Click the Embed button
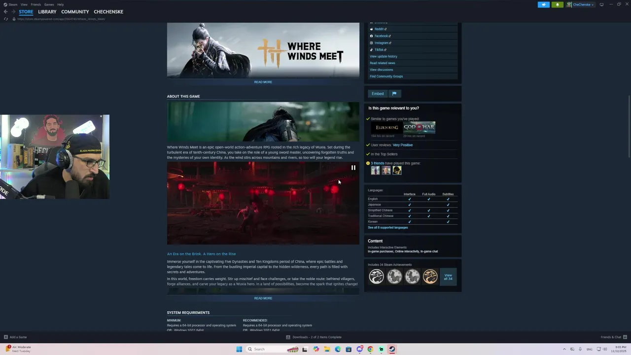 click(x=378, y=94)
